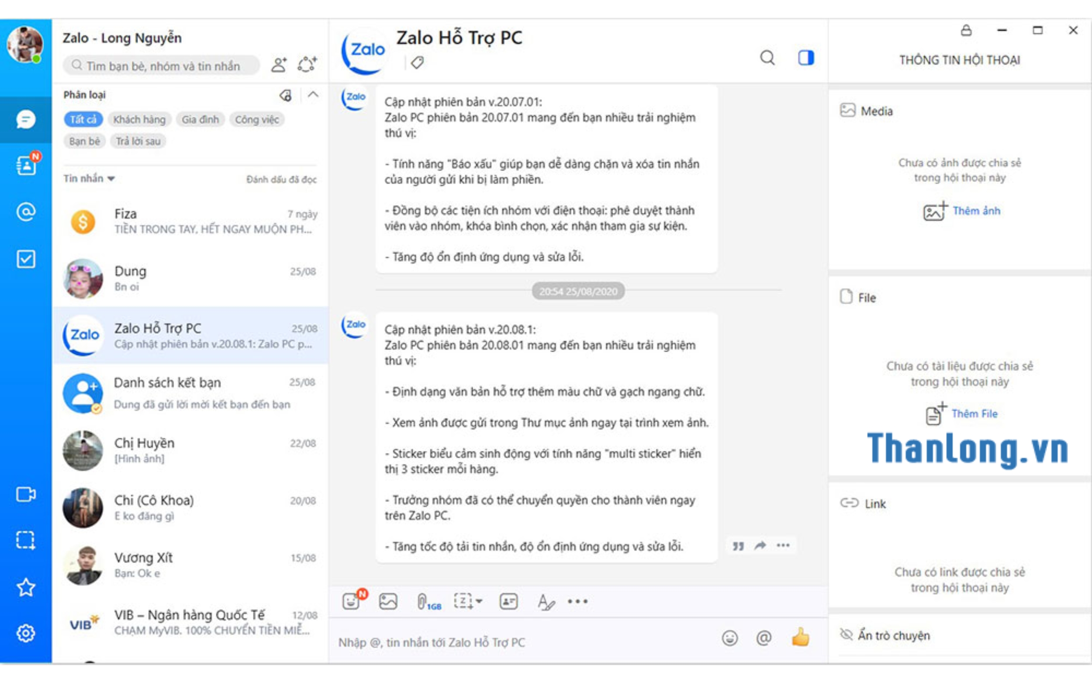Click the Create group icon
Viewport: 1092px width, 683px height.
[307, 65]
